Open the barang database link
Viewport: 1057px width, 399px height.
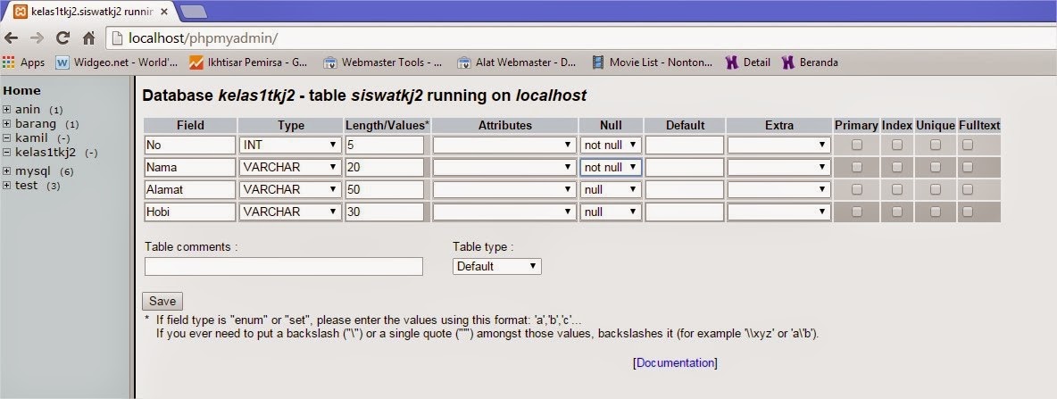[36, 124]
